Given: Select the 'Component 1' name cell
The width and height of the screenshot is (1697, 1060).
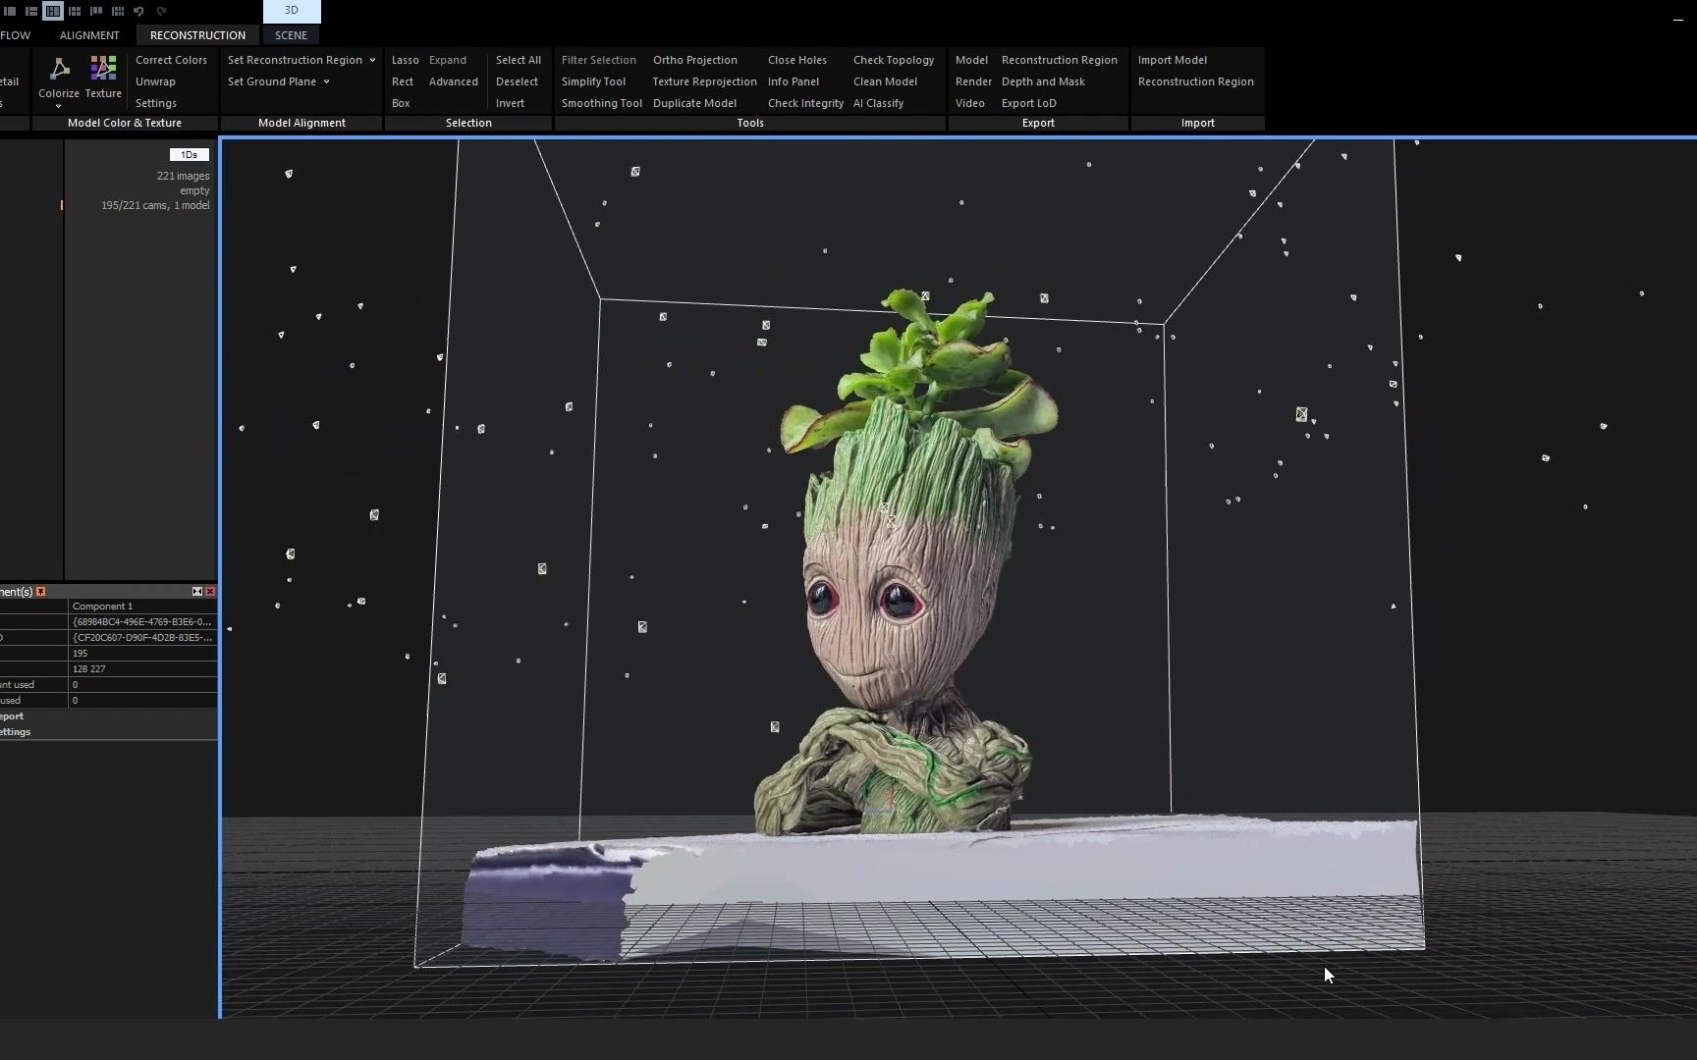Looking at the screenshot, I should coord(142,606).
